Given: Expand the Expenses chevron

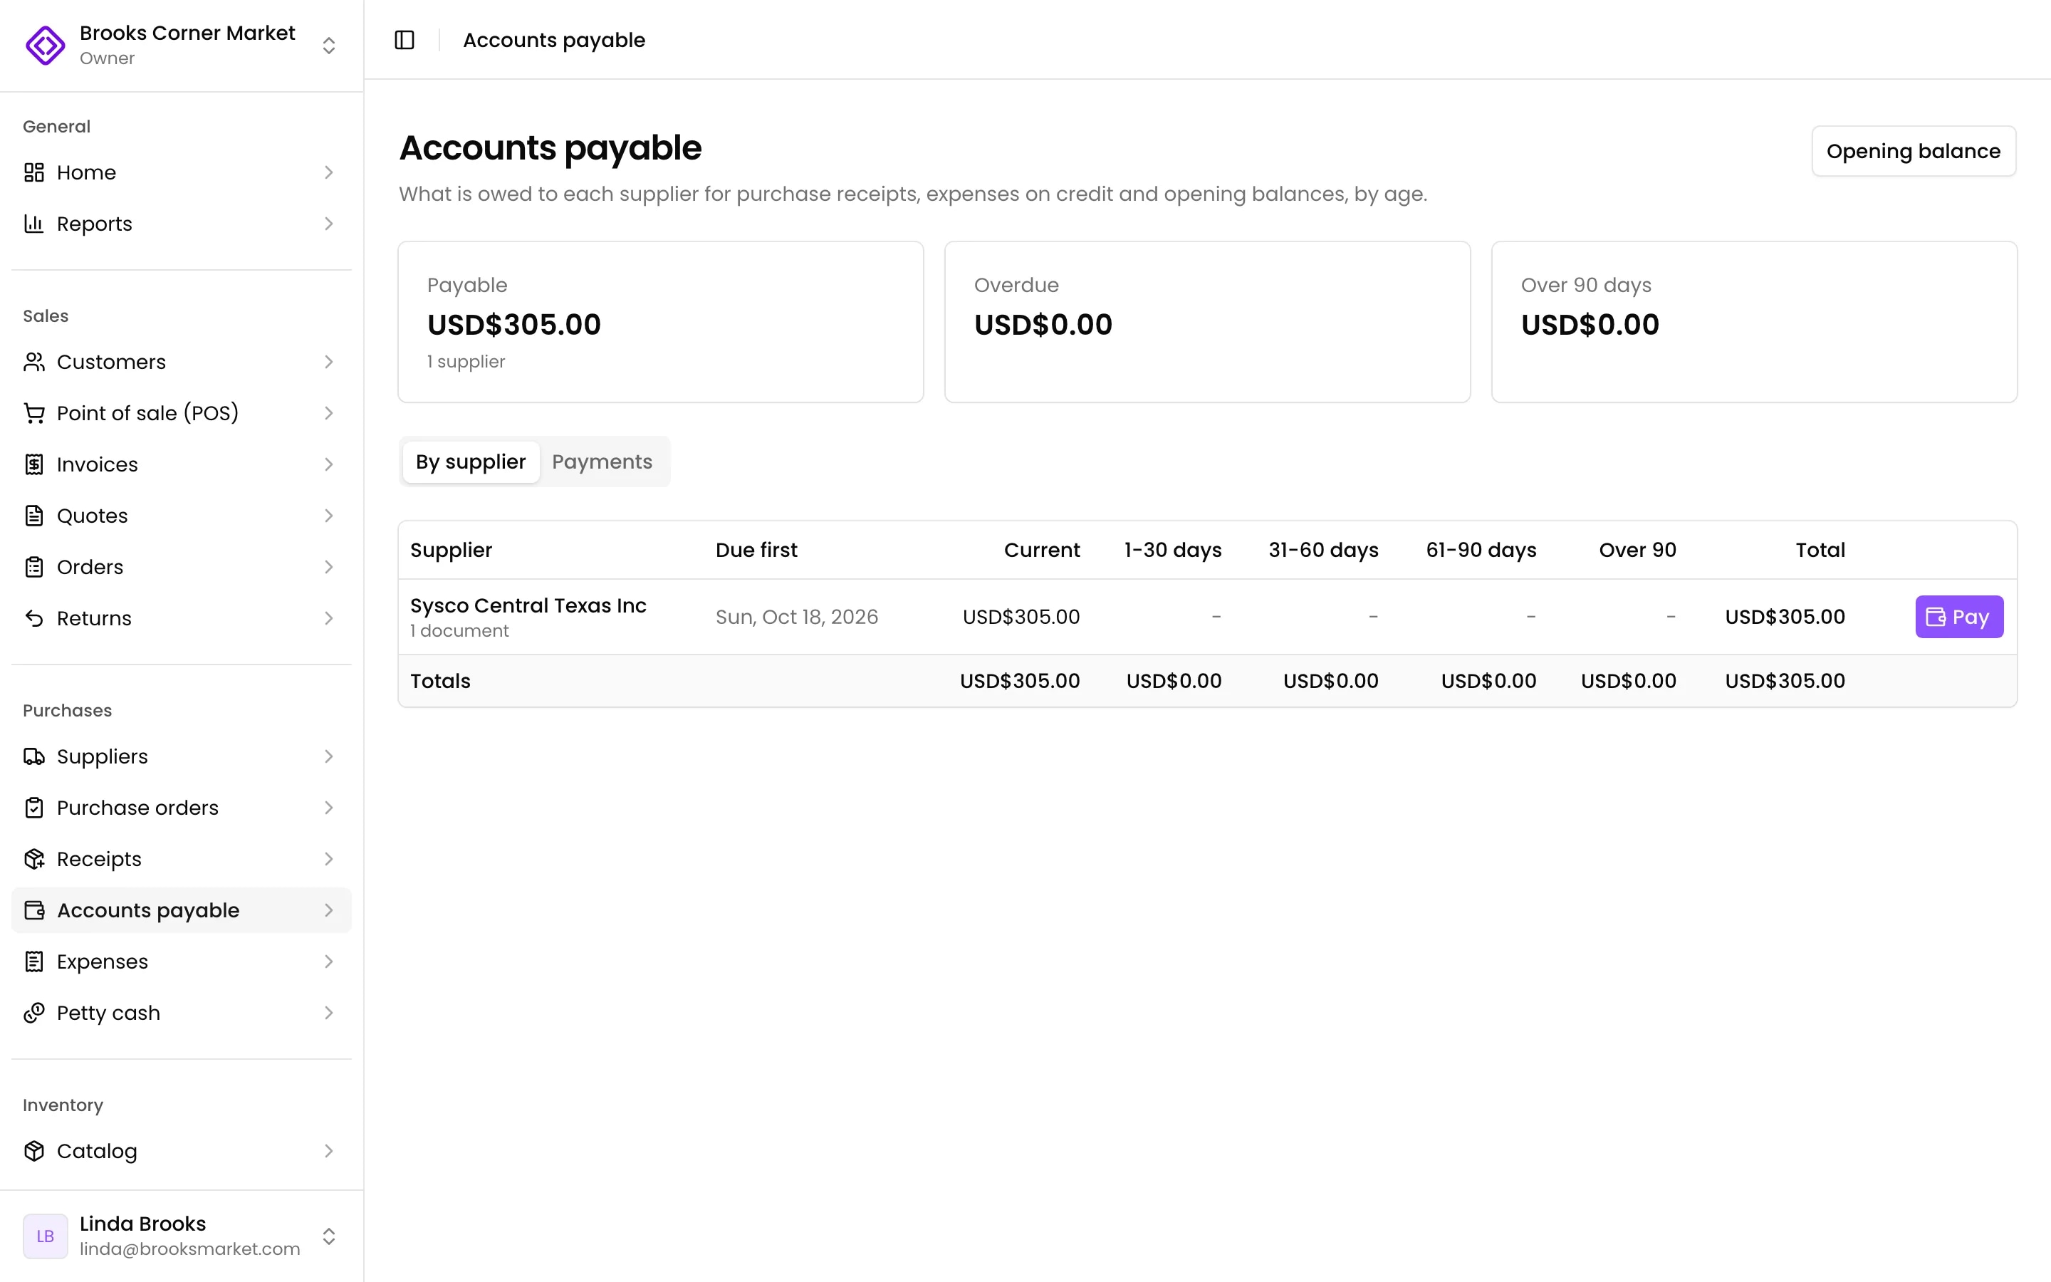Looking at the screenshot, I should [329, 961].
